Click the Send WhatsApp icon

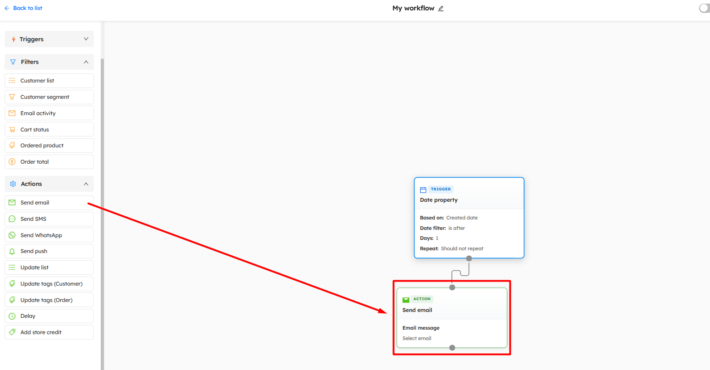[12, 235]
